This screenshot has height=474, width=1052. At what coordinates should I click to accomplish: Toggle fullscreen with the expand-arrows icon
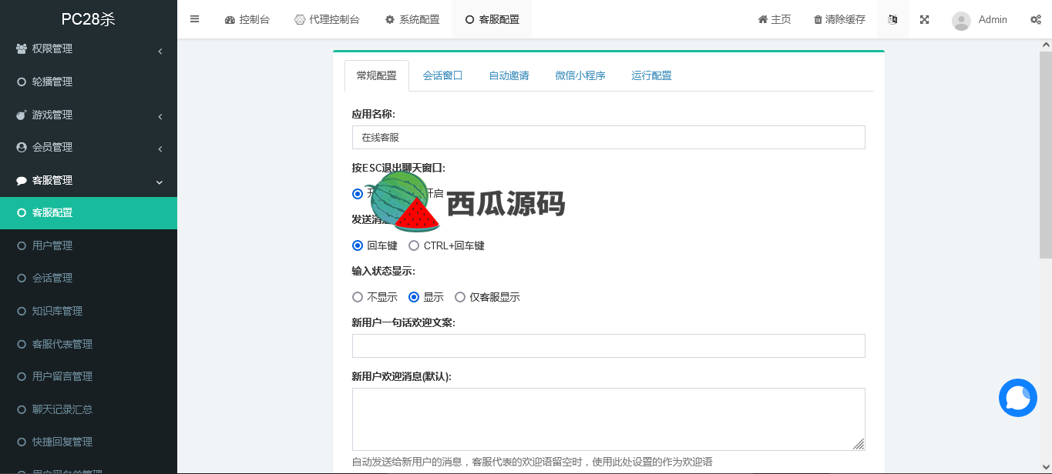[x=924, y=19]
